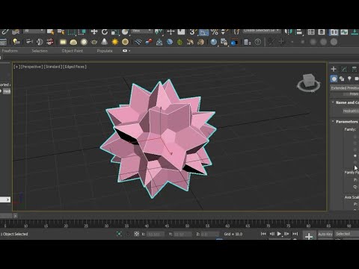This screenshot has height=269, width=359.
Task: Toggle Angle Snap
Action: (x=203, y=32)
